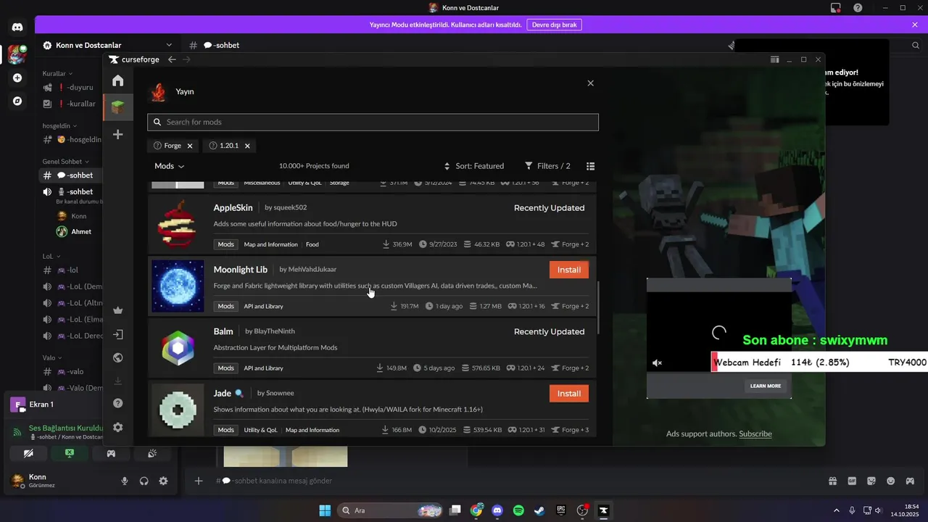The image size is (928, 522).
Task: Open the CurseForge globe web icon
Action: coord(117,357)
